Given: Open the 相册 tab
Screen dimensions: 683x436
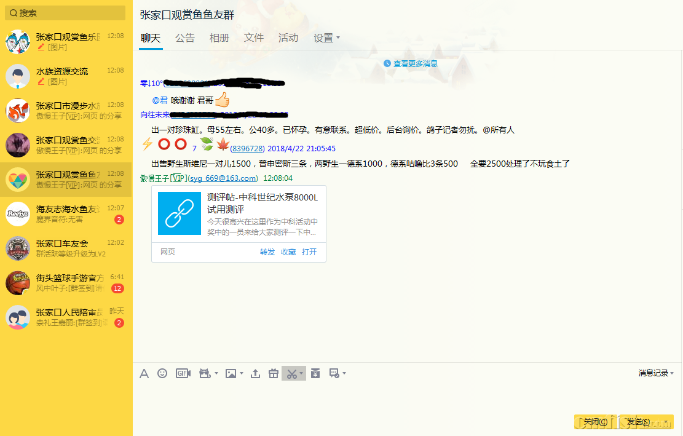Looking at the screenshot, I should (219, 38).
